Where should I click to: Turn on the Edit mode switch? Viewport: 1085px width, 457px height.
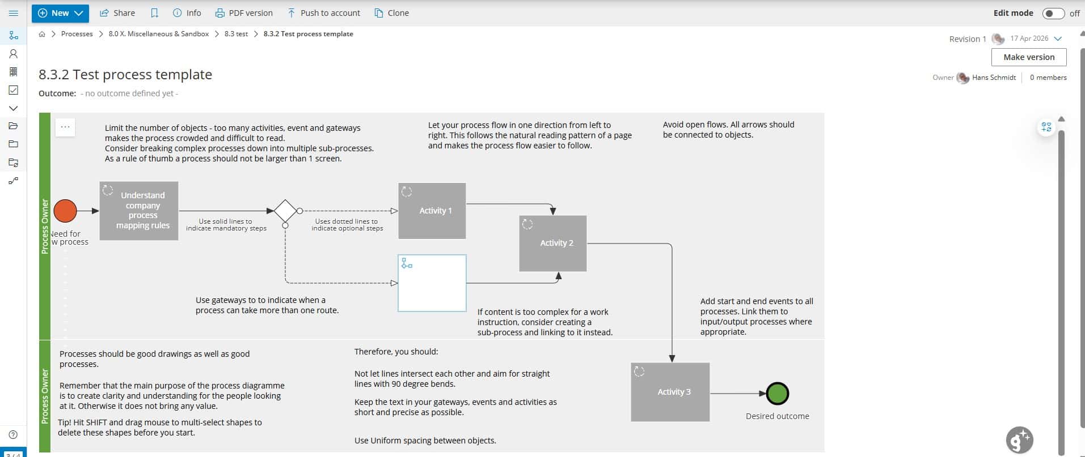(1053, 13)
